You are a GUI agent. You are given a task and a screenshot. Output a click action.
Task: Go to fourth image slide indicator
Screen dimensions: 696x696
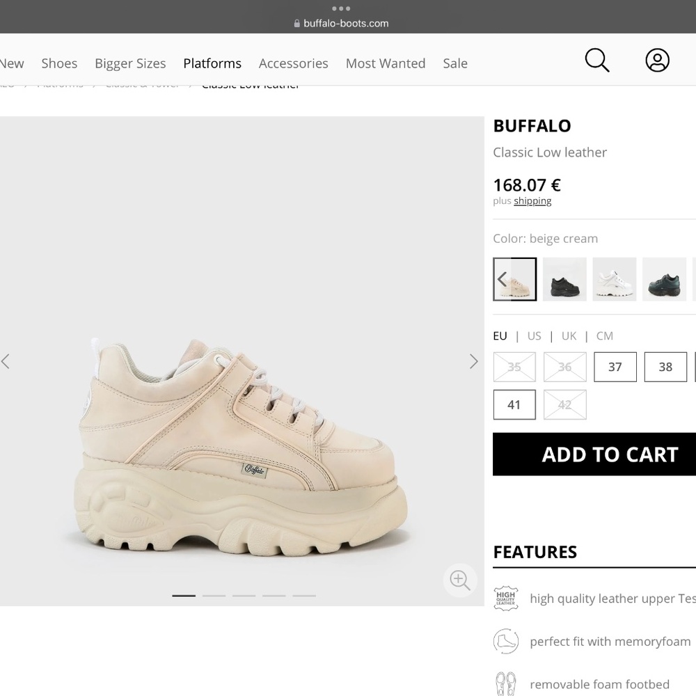(274, 596)
